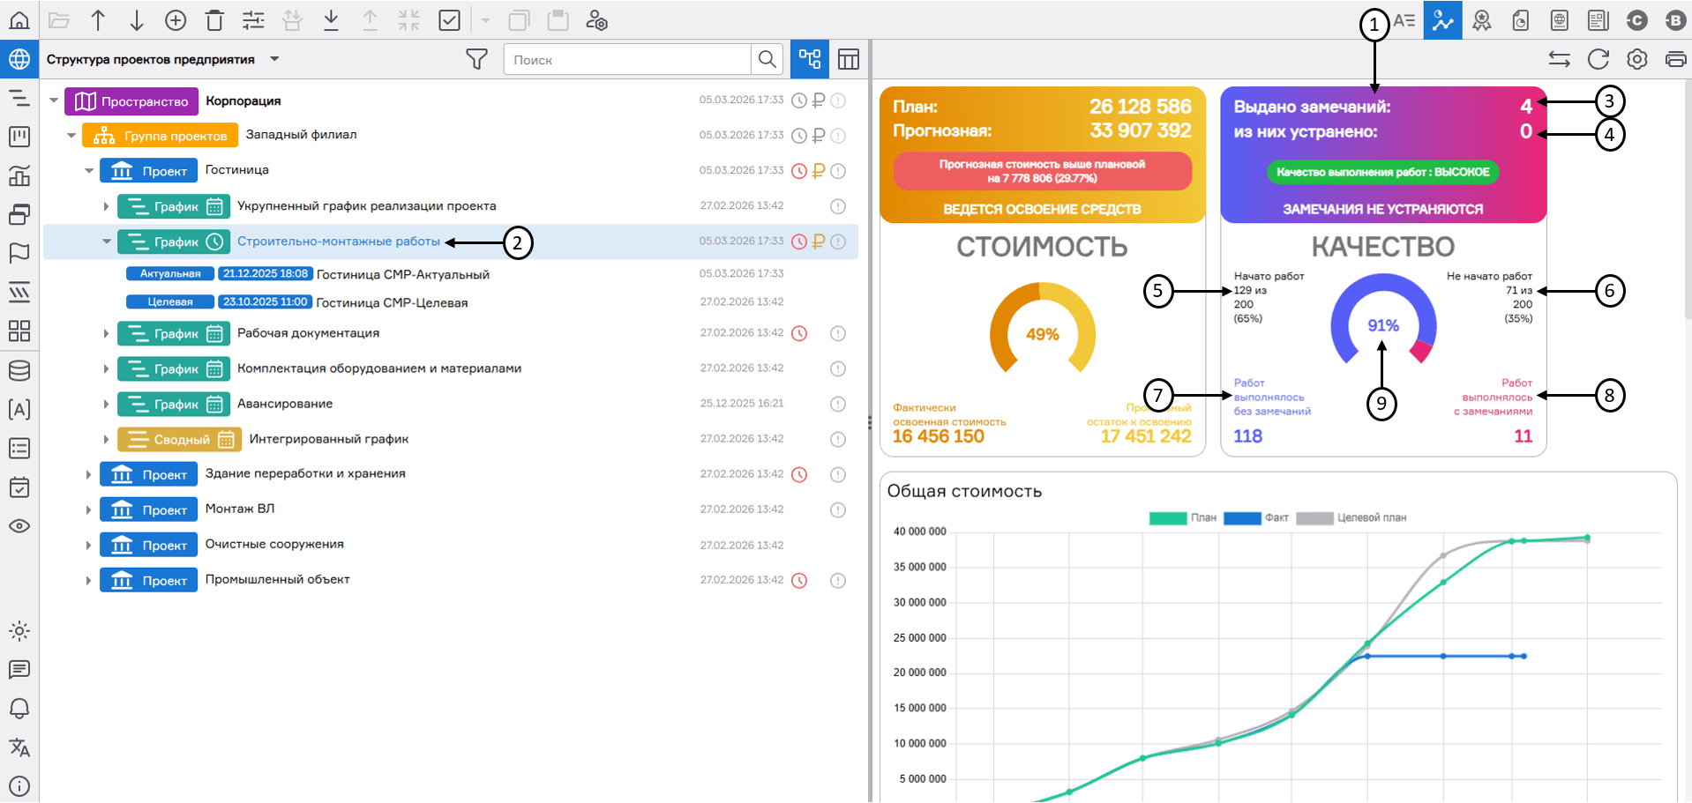
Task: Click the 'Строительно-монтажные работы' link
Action: pos(338,242)
